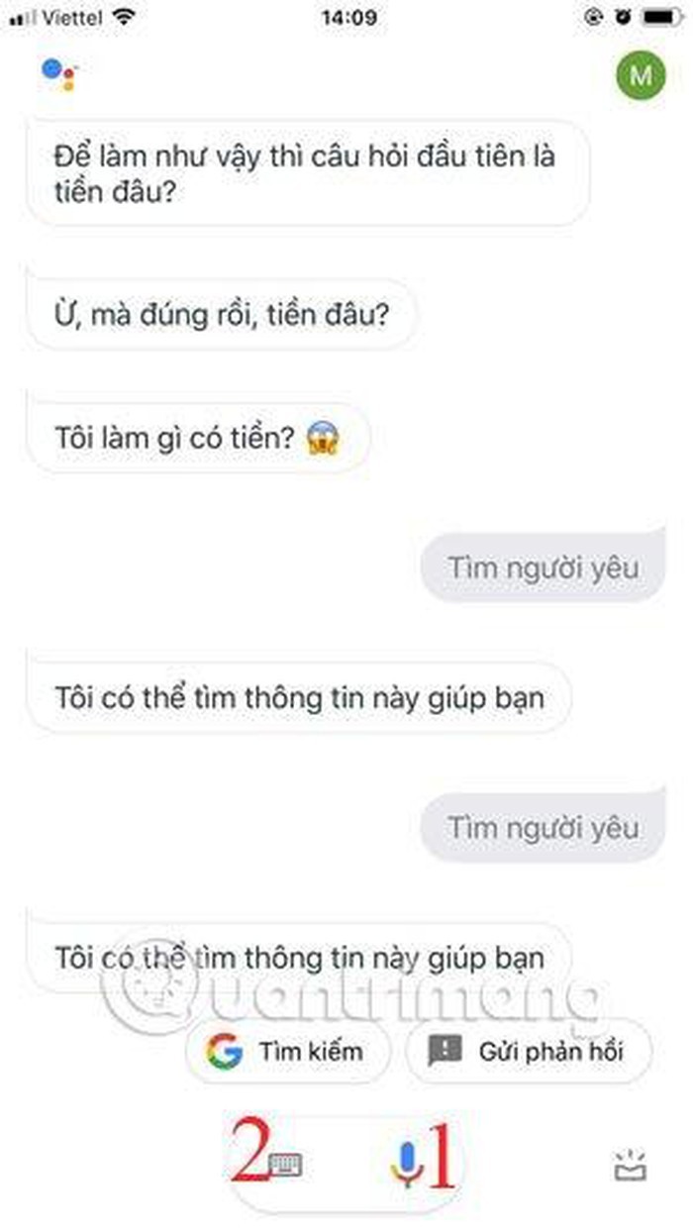Tap the feedback exclamation icon
The height and width of the screenshot is (1232, 693).
pos(445,1050)
